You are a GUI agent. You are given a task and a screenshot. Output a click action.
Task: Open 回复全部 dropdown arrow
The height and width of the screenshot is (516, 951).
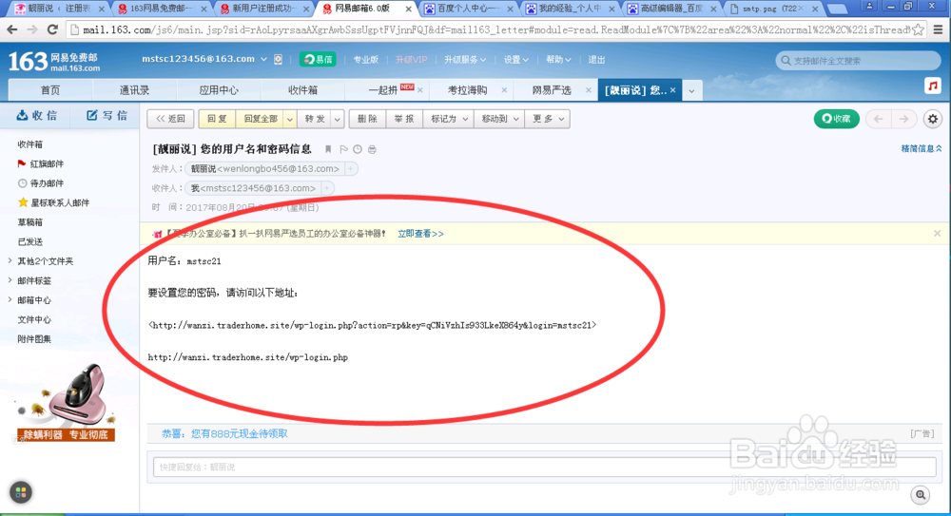(x=290, y=119)
